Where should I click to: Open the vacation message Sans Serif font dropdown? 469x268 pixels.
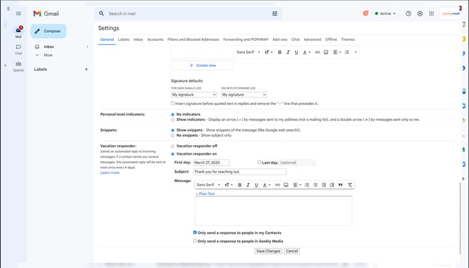click(x=208, y=185)
